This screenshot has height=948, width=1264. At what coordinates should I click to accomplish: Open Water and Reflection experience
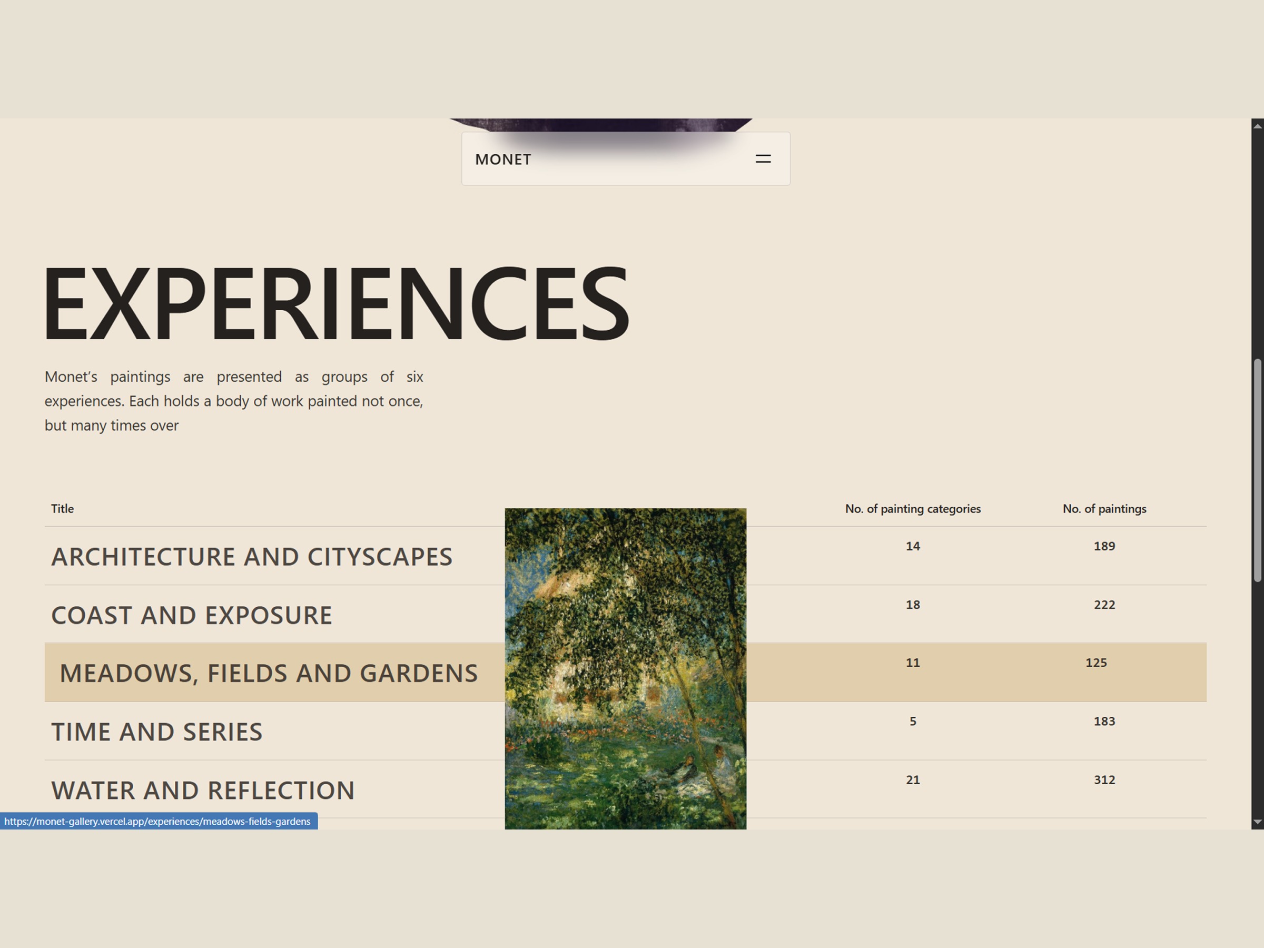203,791
